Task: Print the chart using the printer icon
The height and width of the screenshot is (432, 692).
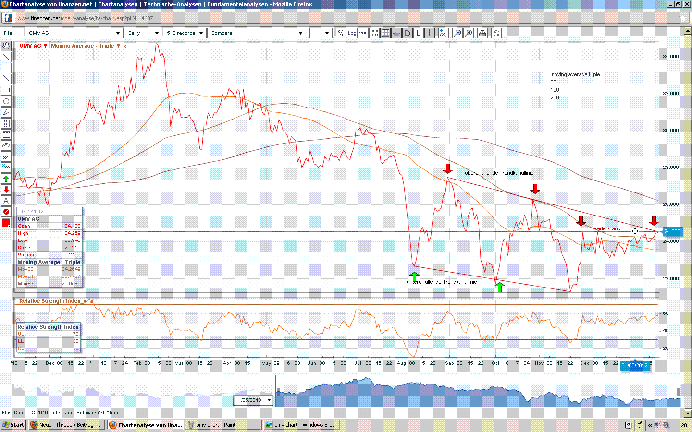Action: click(x=482, y=33)
